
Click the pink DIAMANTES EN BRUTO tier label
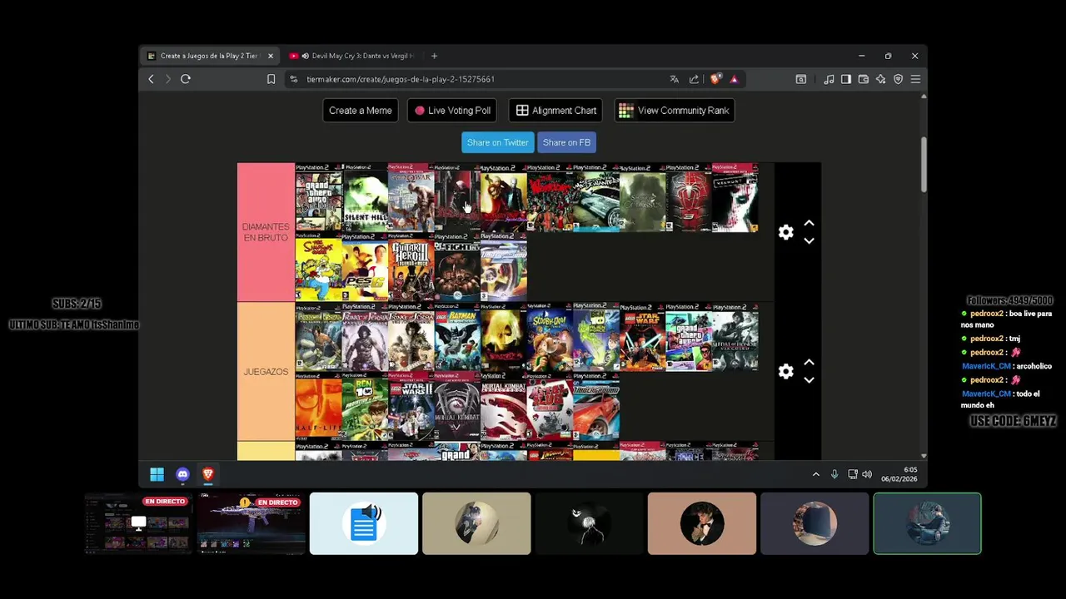click(x=266, y=232)
